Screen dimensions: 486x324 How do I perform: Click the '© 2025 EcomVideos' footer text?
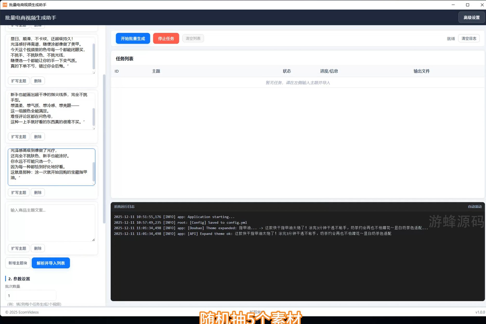[x=22, y=312]
